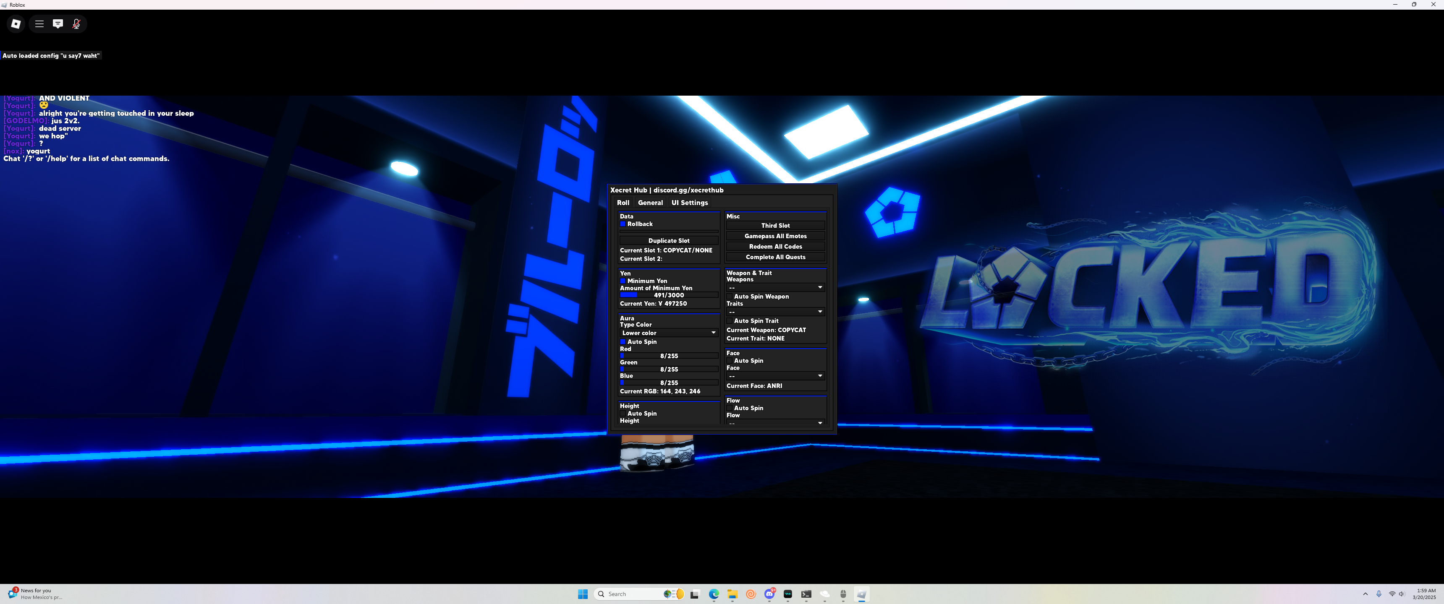Unmute the microphone icon

click(76, 23)
